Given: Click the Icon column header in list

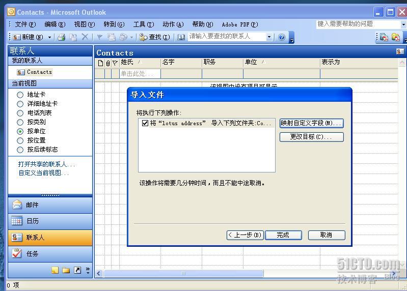Looking at the screenshot, I should point(101,63).
